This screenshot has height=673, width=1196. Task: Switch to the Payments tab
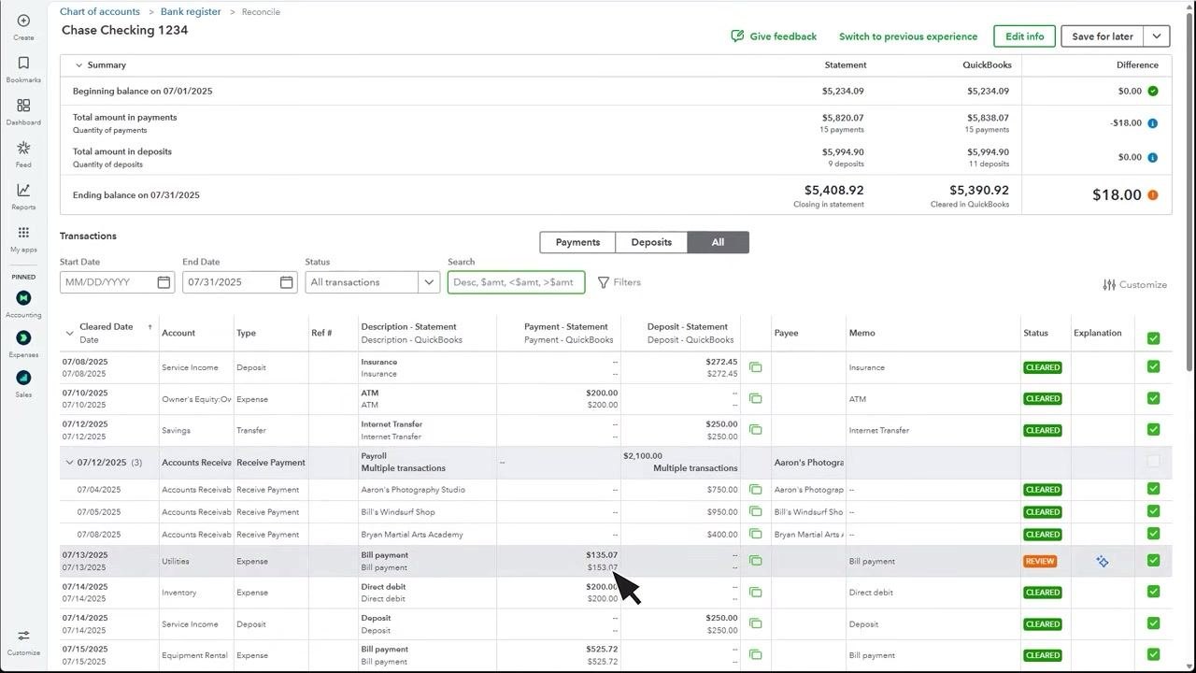pos(577,242)
